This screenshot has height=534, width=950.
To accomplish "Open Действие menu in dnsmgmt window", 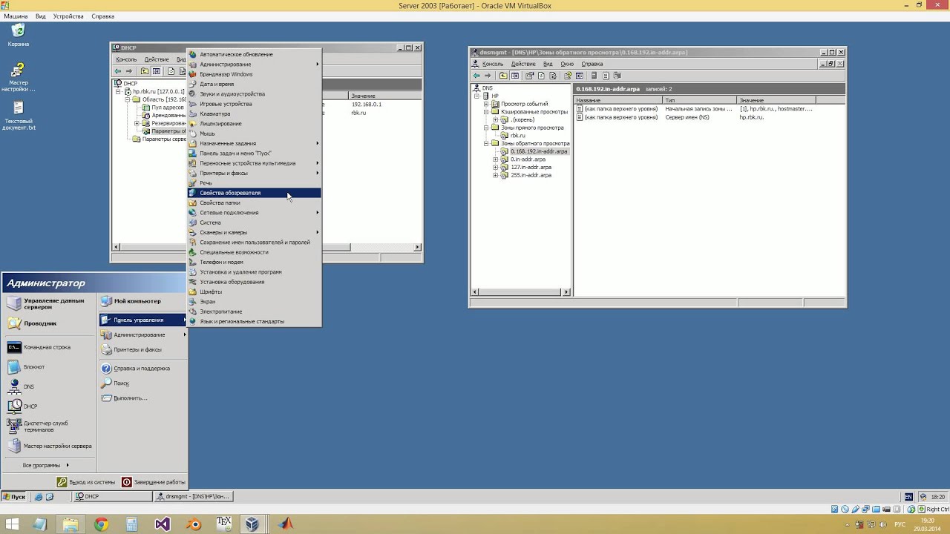I will click(523, 64).
